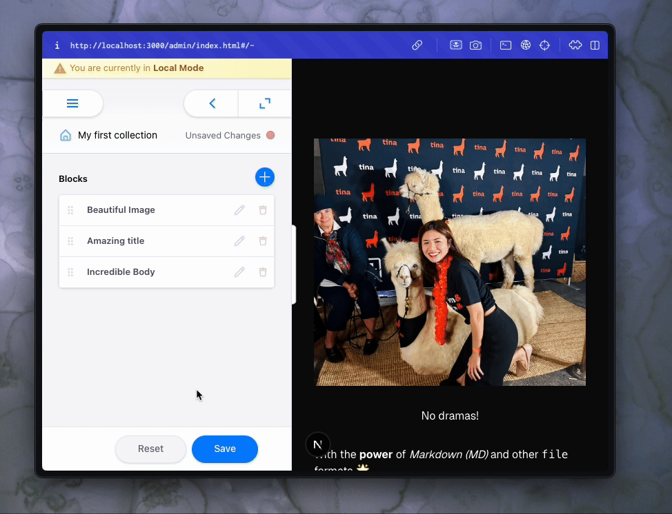Open the extensions puzzle piece icon

[x=575, y=45]
